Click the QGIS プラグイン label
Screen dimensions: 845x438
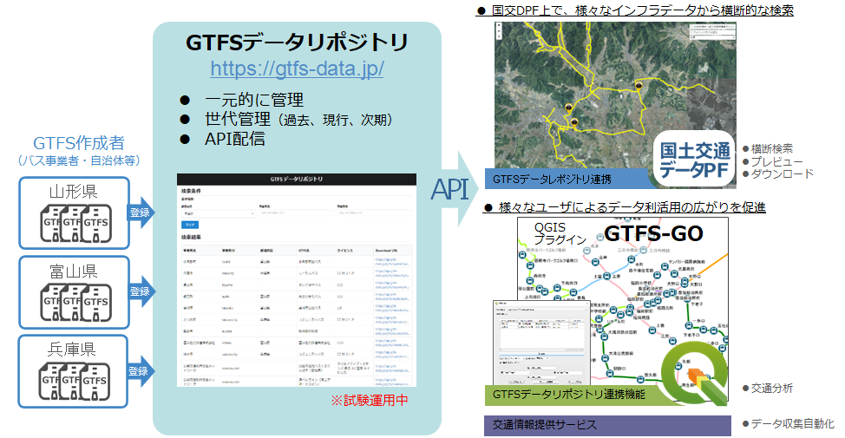560,233
